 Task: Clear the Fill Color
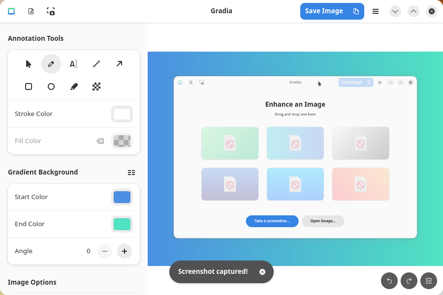tap(100, 141)
